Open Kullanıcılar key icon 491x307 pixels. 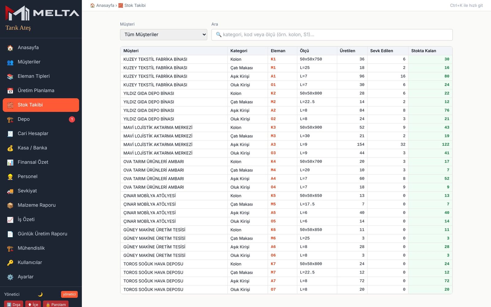(x=10, y=262)
